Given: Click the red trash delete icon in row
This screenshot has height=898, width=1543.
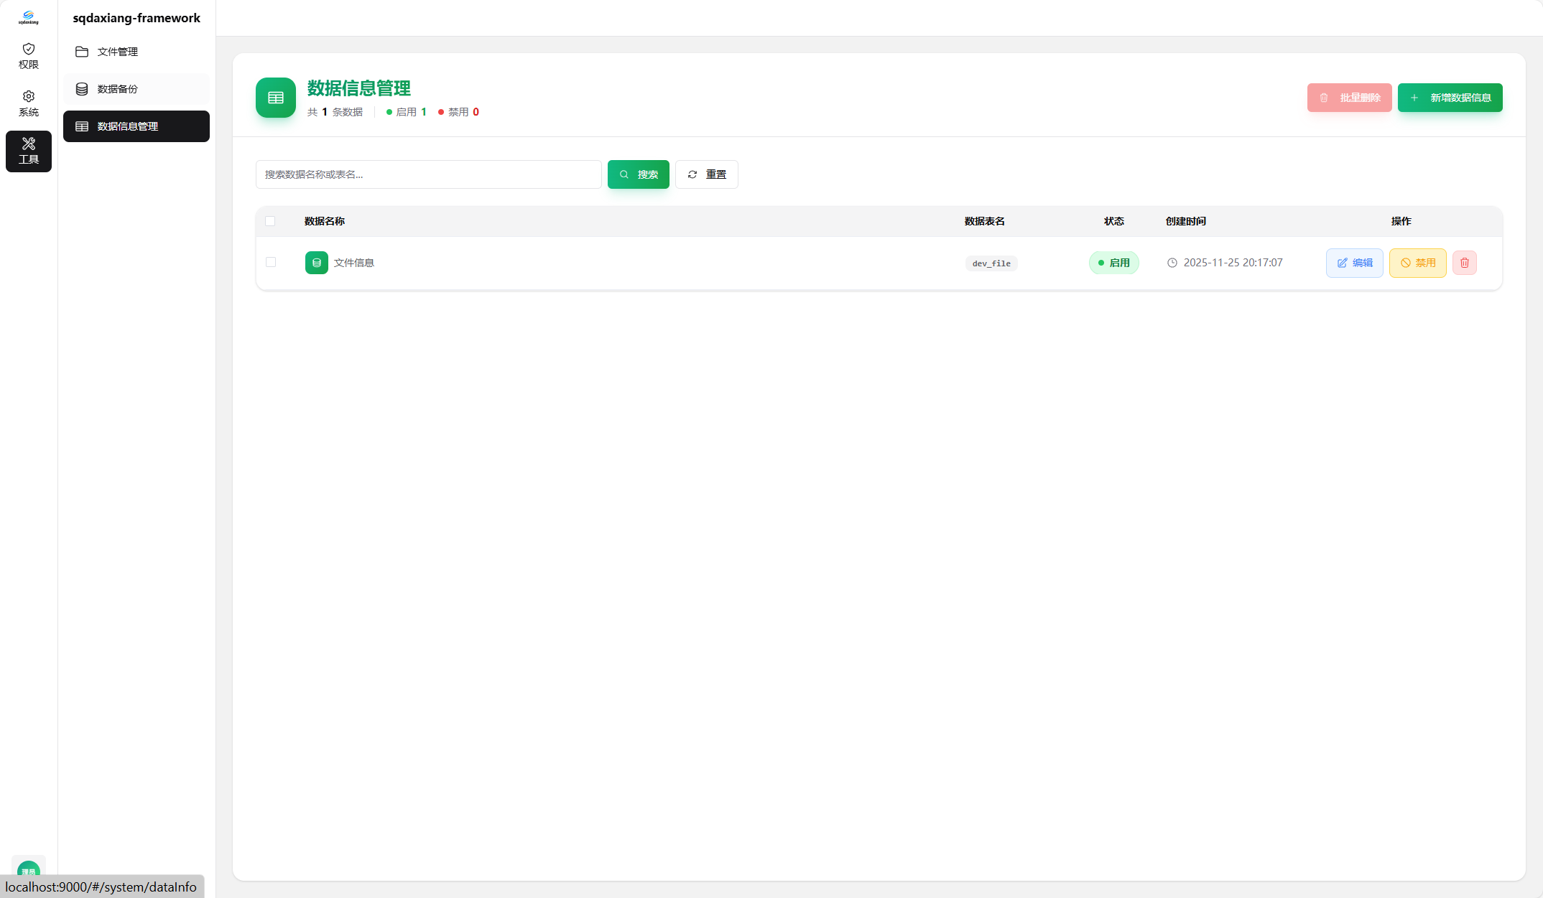Looking at the screenshot, I should click(x=1464, y=263).
